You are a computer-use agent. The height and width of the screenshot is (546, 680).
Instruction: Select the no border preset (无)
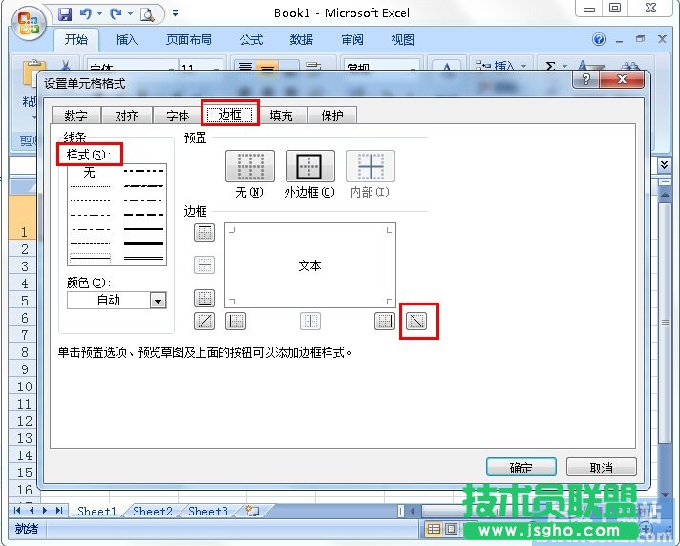[x=249, y=167]
